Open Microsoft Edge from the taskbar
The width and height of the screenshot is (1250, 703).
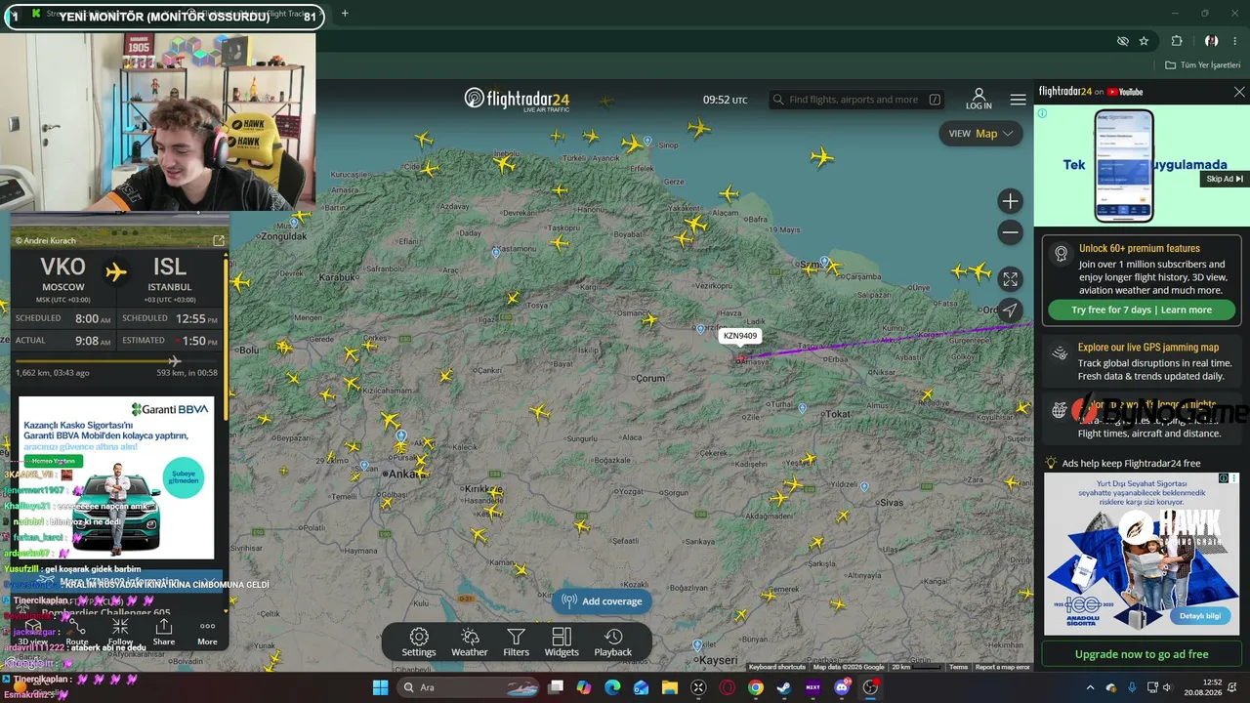[612, 687]
